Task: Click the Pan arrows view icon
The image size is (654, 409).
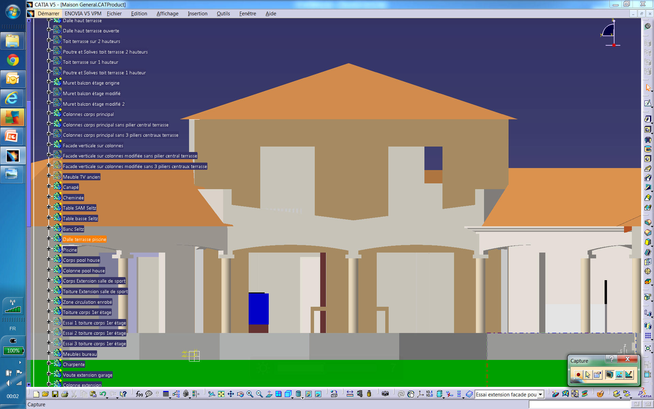Action: tap(231, 394)
